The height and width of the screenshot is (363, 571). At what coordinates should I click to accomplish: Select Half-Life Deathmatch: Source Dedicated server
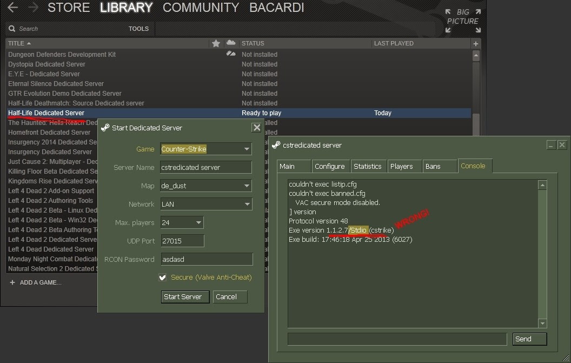(76, 103)
